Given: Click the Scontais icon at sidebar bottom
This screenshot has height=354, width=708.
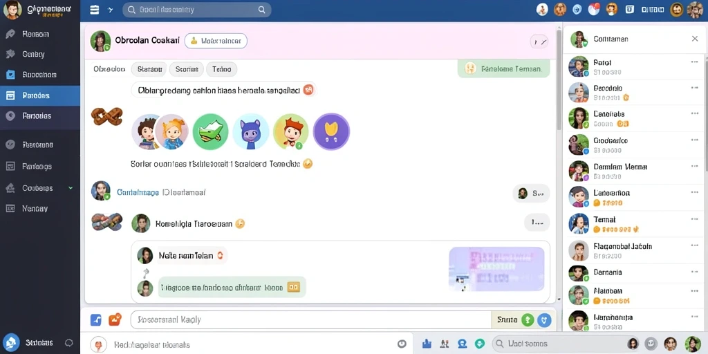Looking at the screenshot, I should [x=11, y=342].
